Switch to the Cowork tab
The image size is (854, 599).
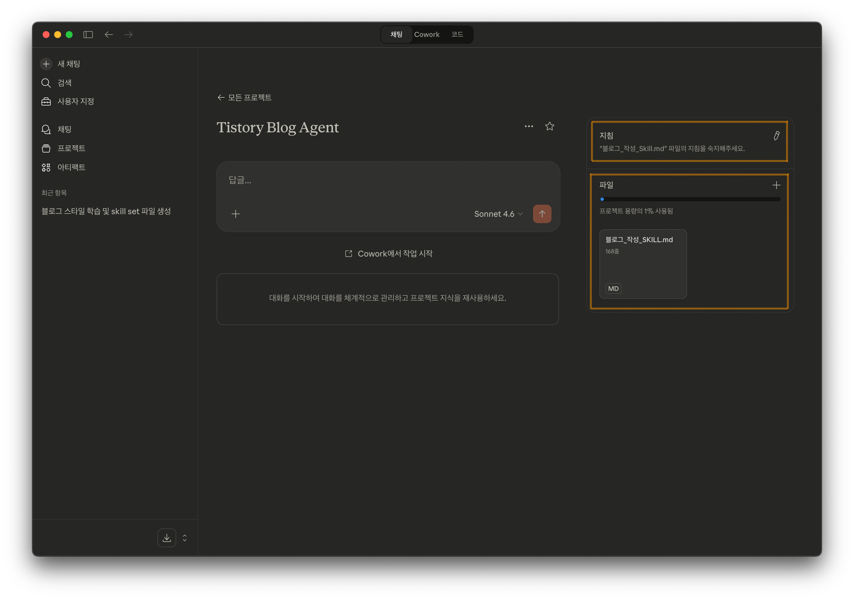tap(427, 35)
